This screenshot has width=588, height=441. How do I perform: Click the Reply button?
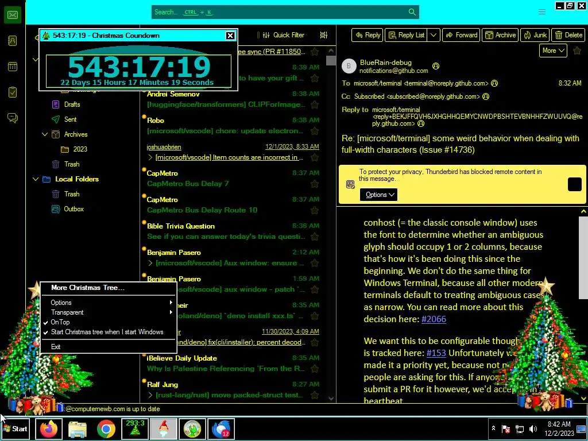pos(367,35)
